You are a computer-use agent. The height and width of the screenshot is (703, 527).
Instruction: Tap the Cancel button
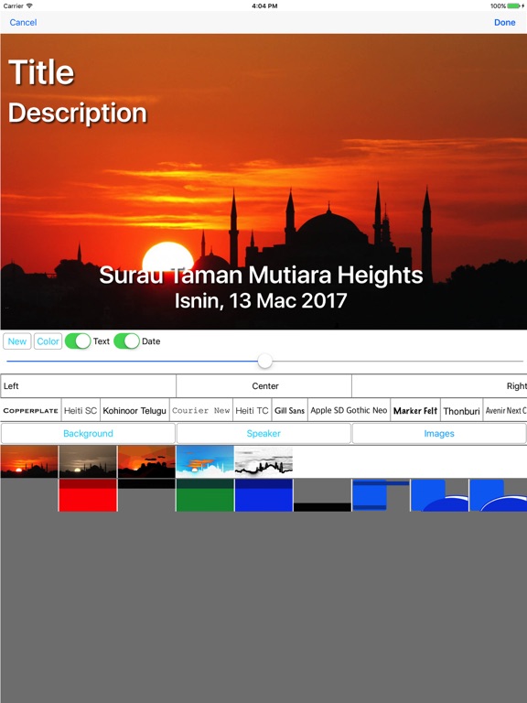pyautogui.click(x=23, y=22)
